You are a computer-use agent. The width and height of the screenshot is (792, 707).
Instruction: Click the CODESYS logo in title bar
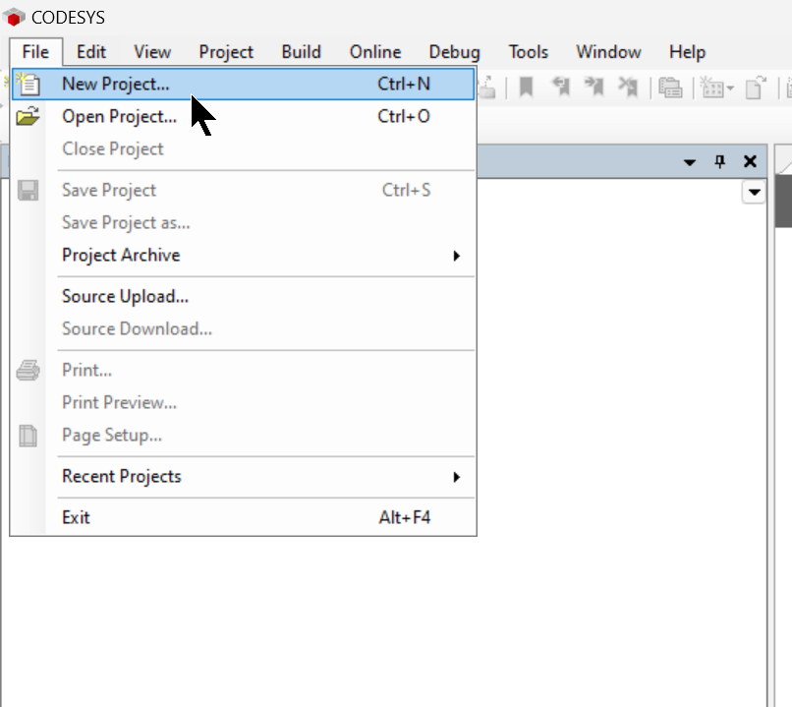(14, 18)
